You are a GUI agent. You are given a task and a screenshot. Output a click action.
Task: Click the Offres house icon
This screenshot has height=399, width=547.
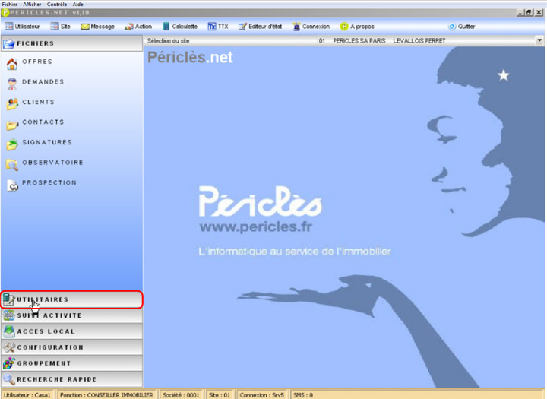[12, 63]
